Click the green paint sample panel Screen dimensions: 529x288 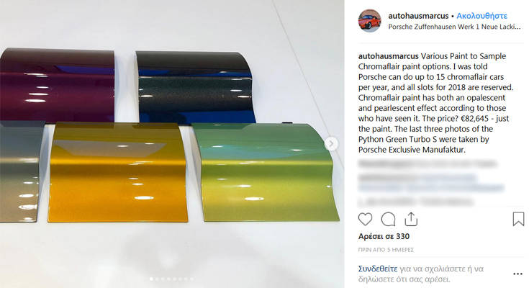tap(265, 172)
